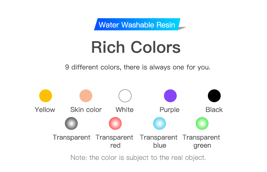
Task: Click the Transparent red text label
Action: point(115,141)
